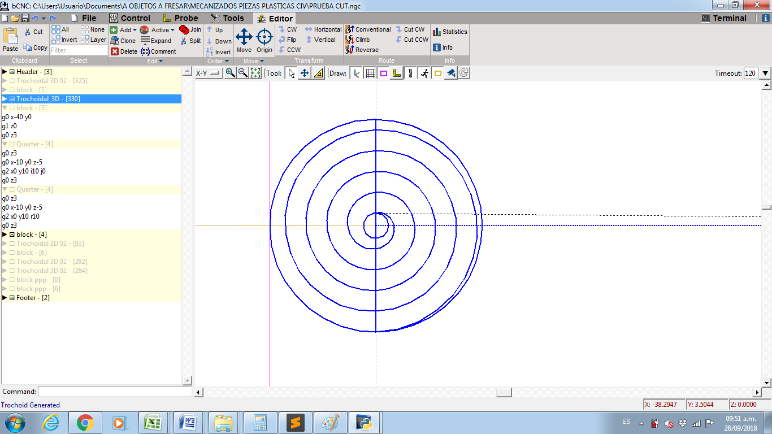This screenshot has width=772, height=434.
Task: Open Statistics in Info group
Action: point(450,32)
